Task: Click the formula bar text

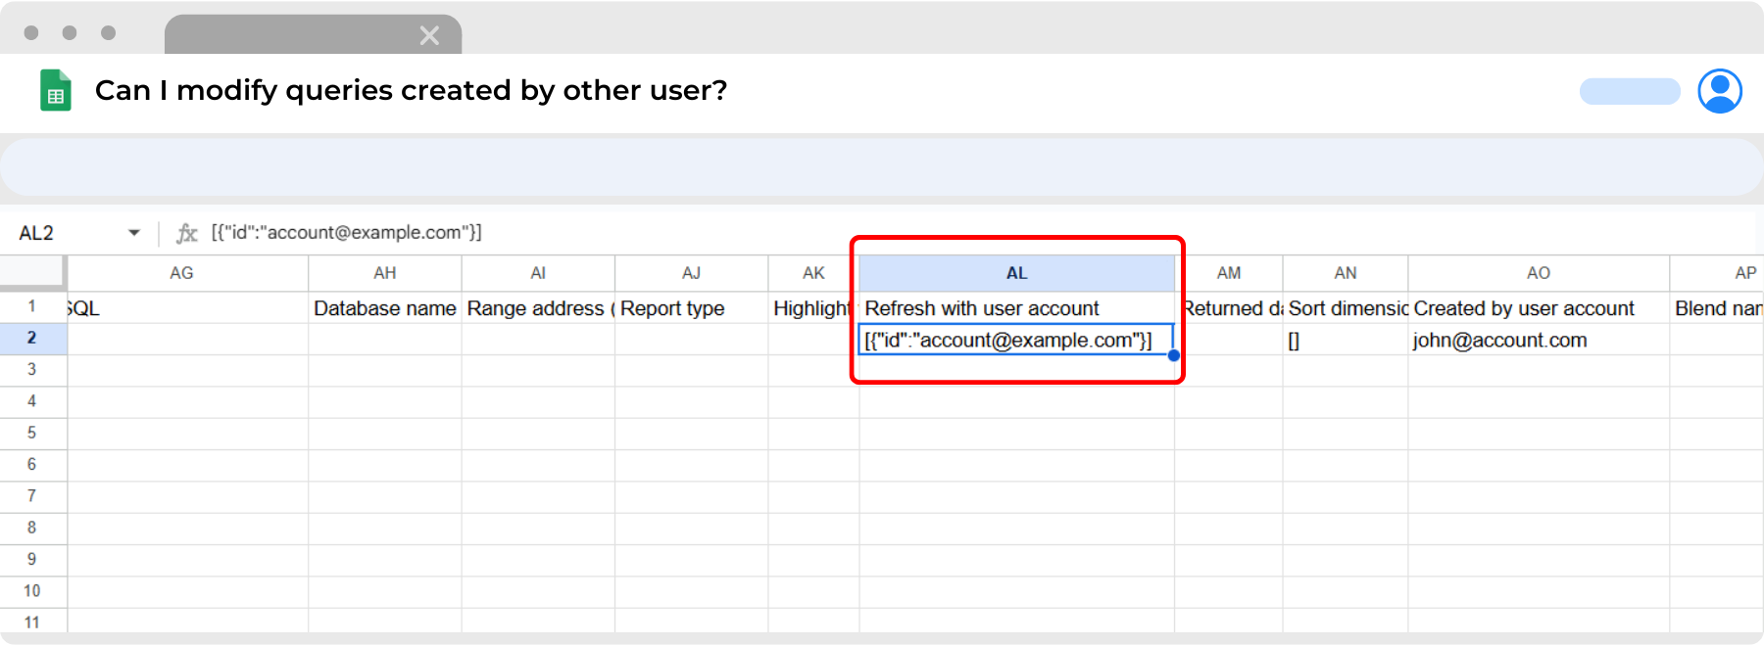Action: [347, 232]
